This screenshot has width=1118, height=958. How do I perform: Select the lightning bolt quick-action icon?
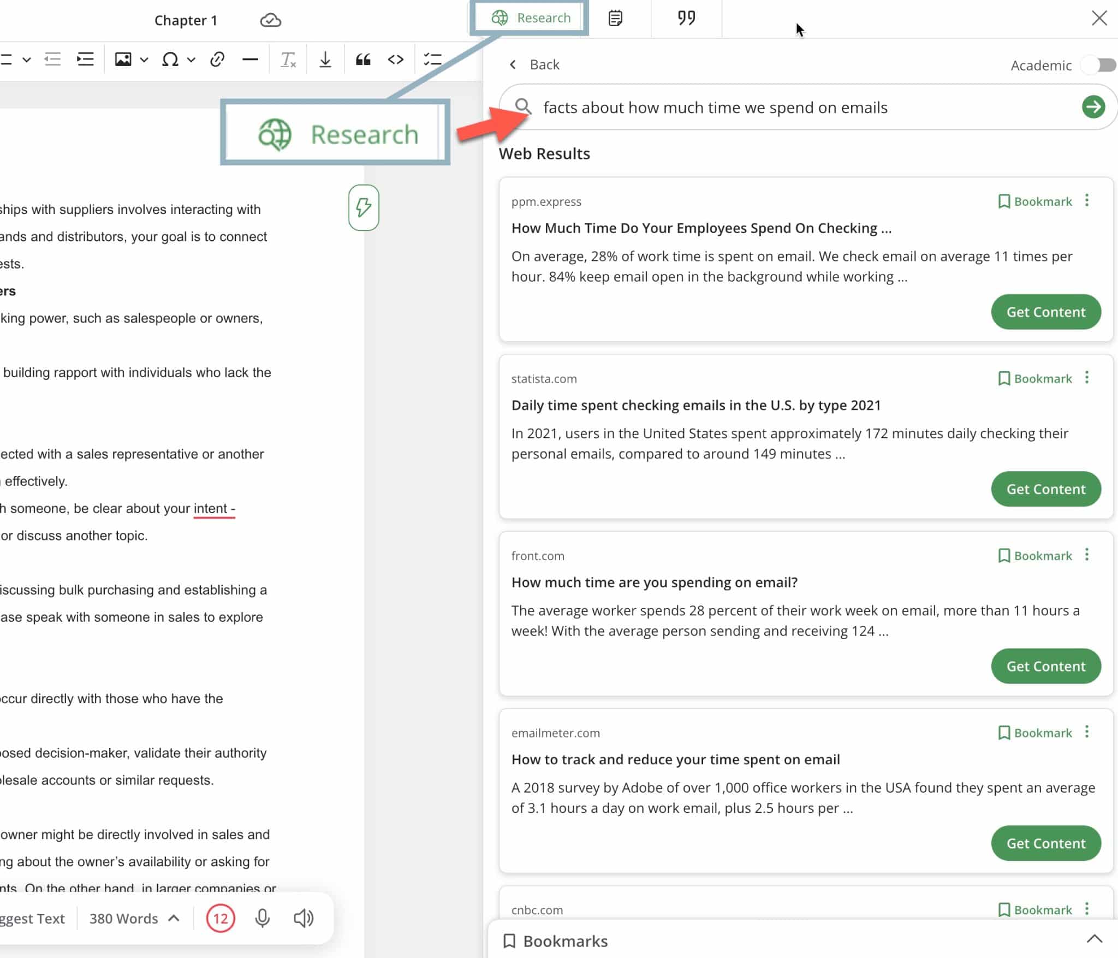(x=365, y=208)
